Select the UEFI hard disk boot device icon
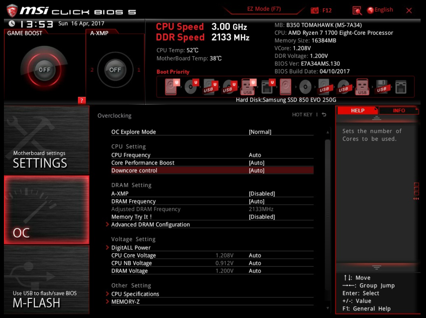Screen dimensions: 426x318 [172, 87]
